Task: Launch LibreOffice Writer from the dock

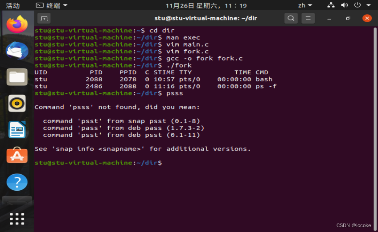Action: point(17,130)
